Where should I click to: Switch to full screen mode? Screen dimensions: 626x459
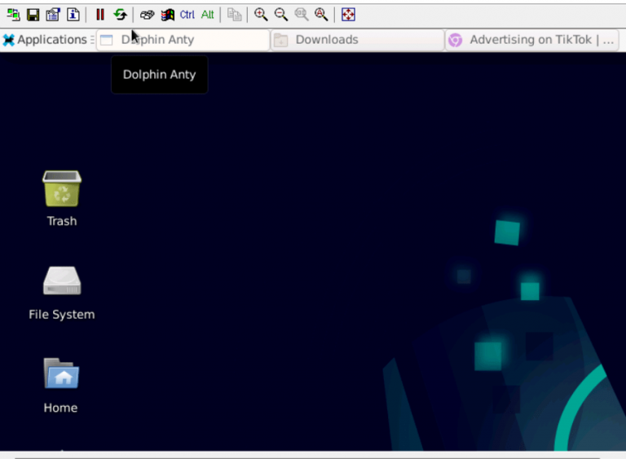[348, 15]
